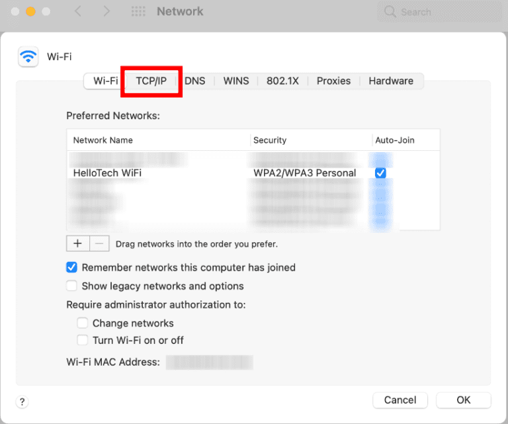Image resolution: width=508 pixels, height=424 pixels.
Task: Open the DNS tab
Action: [x=195, y=81]
